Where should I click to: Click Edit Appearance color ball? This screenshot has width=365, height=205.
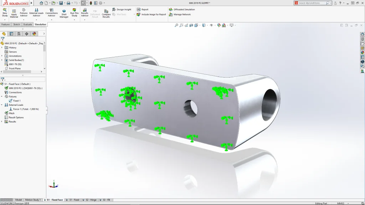click(219, 25)
